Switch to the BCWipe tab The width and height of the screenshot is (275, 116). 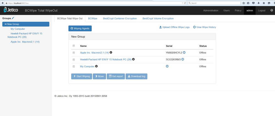click(93, 18)
